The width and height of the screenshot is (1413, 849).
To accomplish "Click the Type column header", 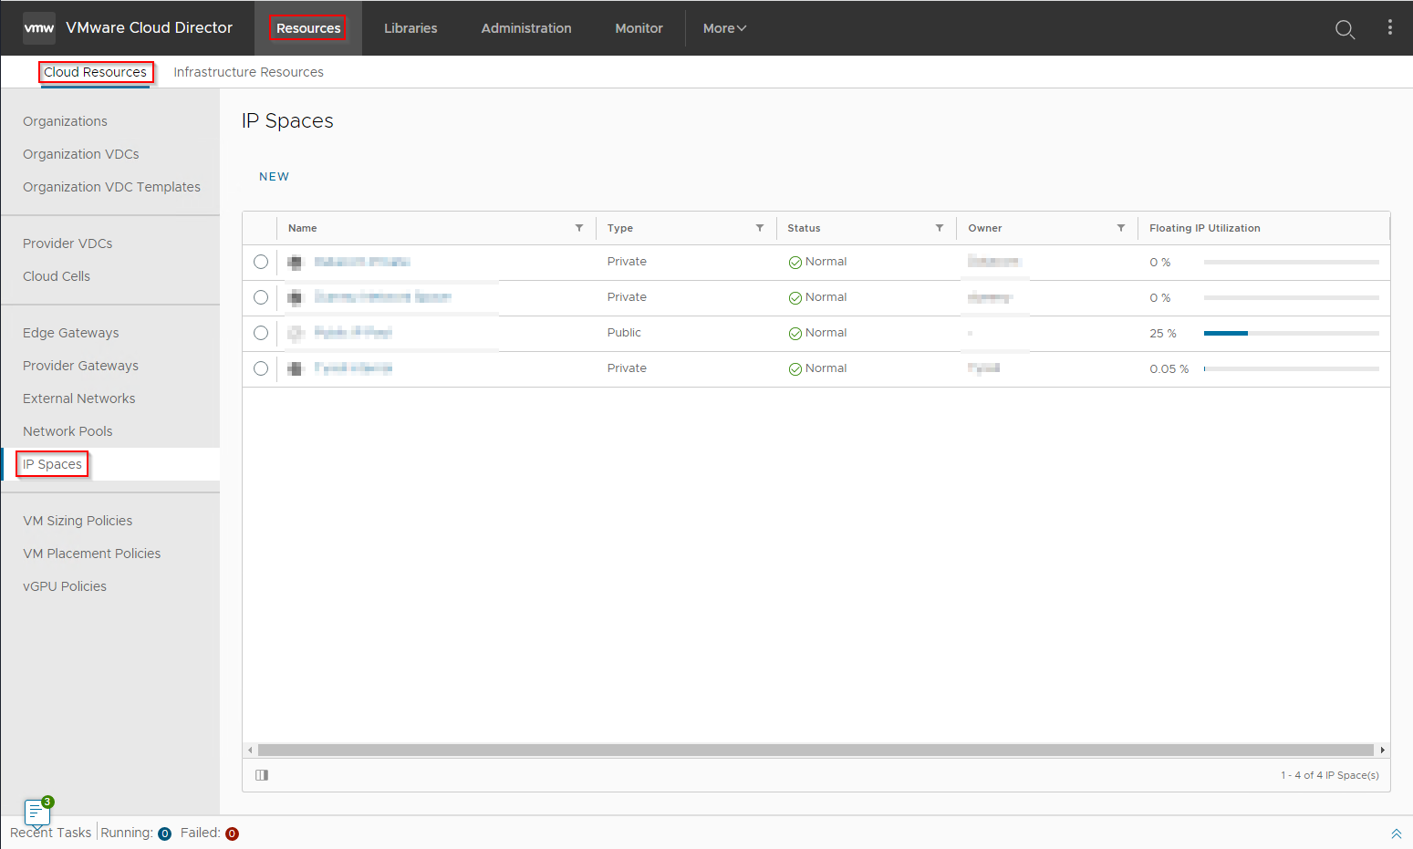I will [620, 228].
